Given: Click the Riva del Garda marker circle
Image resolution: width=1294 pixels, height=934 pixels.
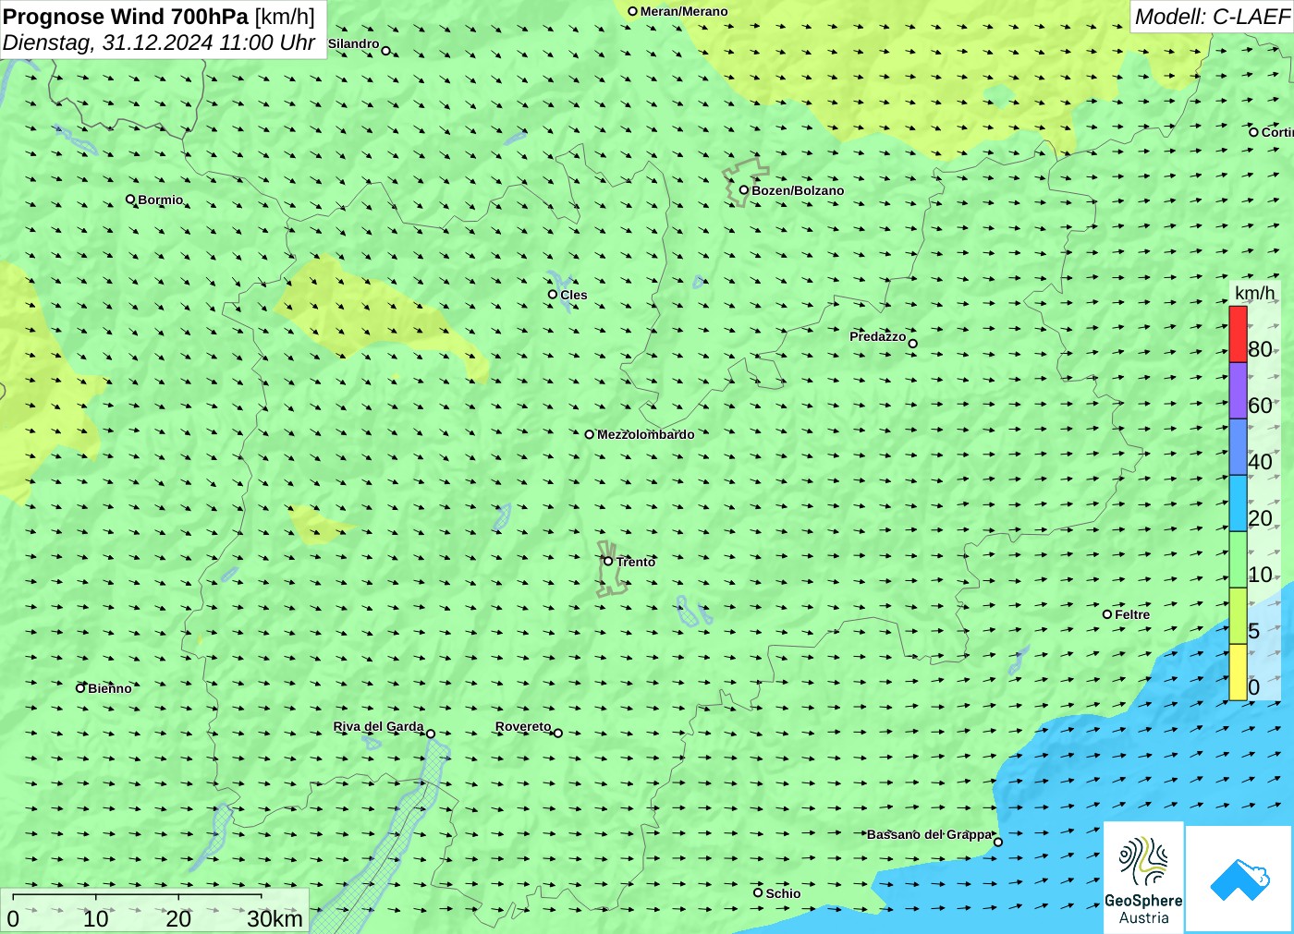Looking at the screenshot, I should pos(431,734).
